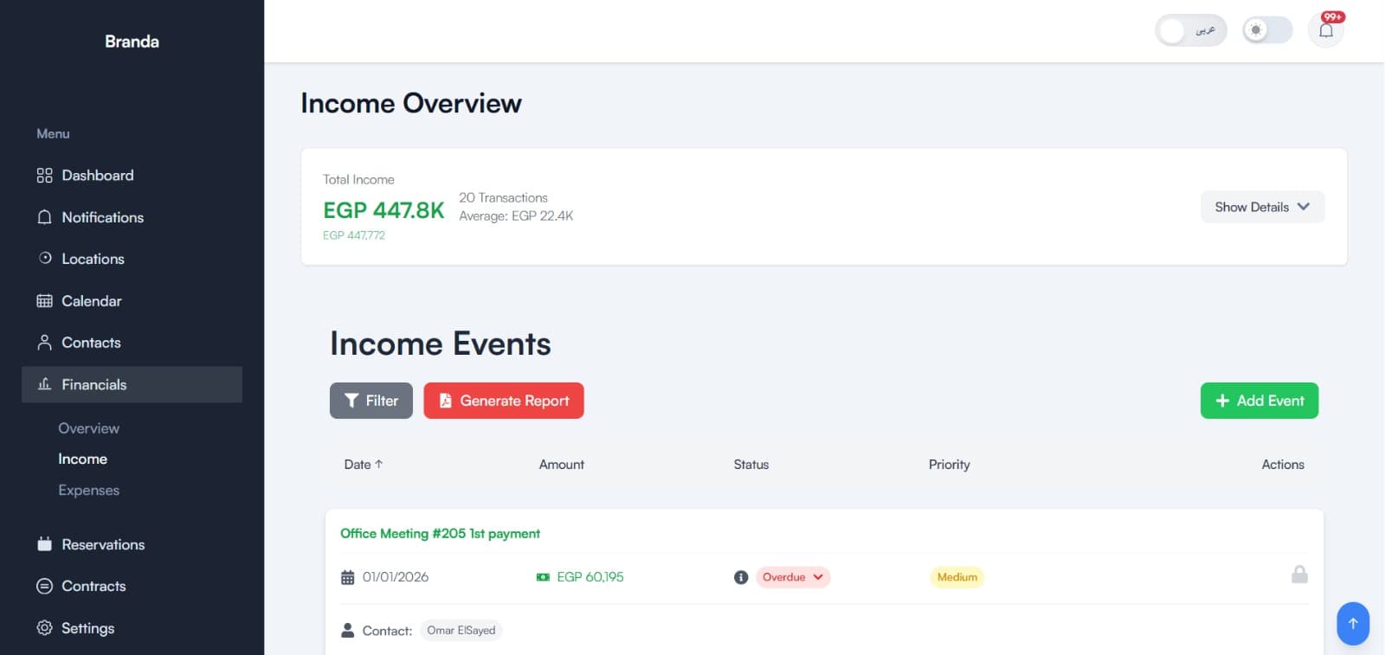Click the scroll-to-top arrow button
Image resolution: width=1385 pixels, height=655 pixels.
tap(1353, 623)
